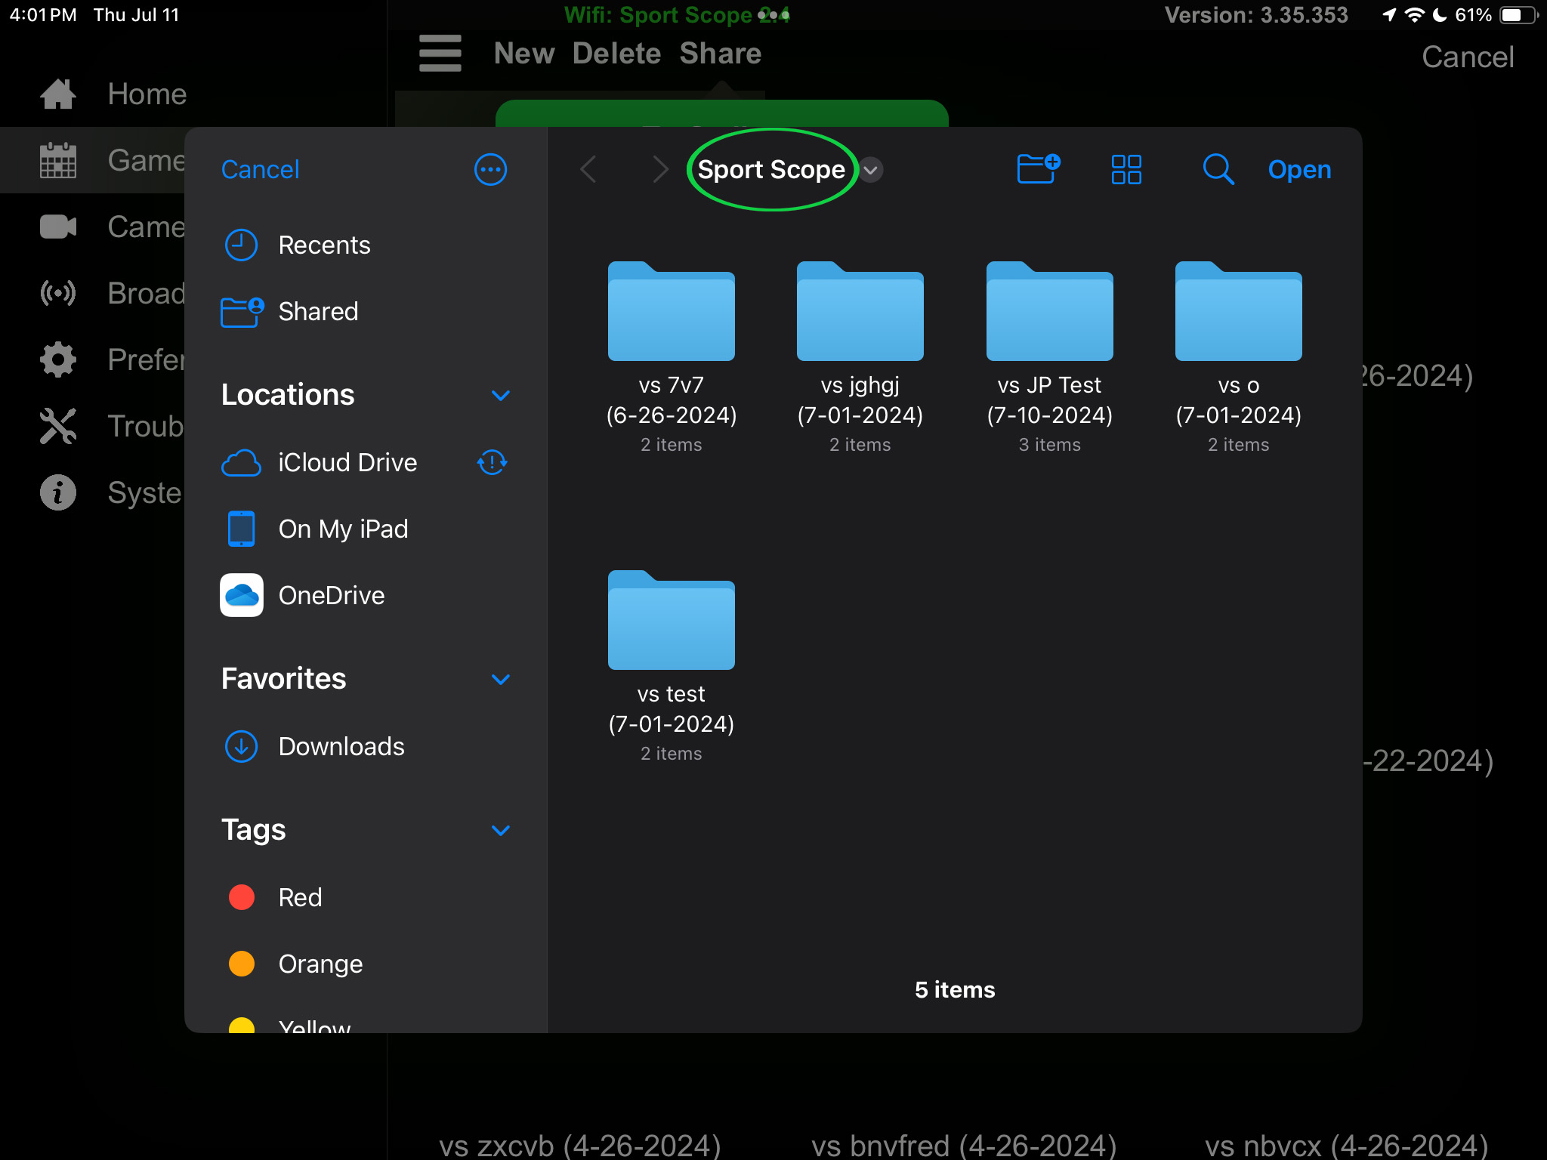Click vs nbvcx (4-26-2024) game in background
Image resolution: width=1547 pixels, height=1160 pixels.
click(x=1346, y=1145)
